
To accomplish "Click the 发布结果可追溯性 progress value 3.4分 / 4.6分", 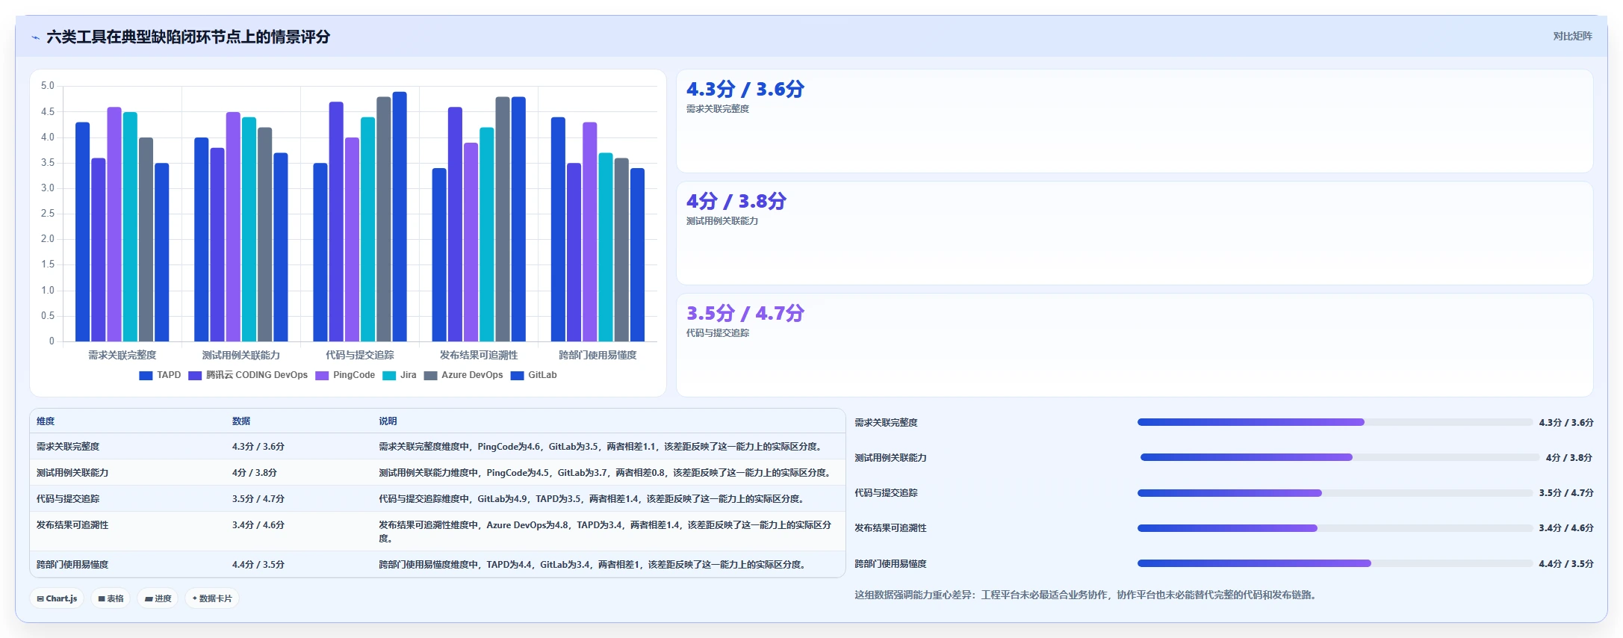I will 1566,528.
